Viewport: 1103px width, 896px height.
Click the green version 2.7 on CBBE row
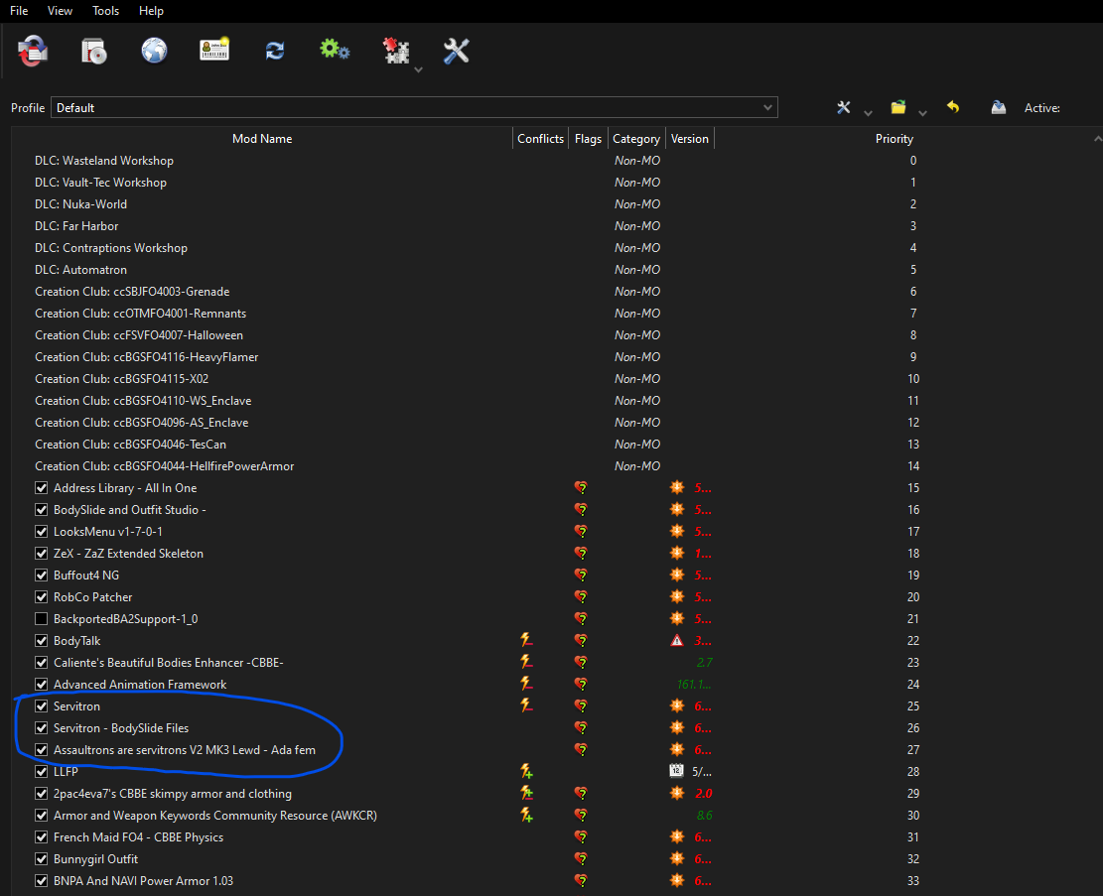click(x=704, y=662)
